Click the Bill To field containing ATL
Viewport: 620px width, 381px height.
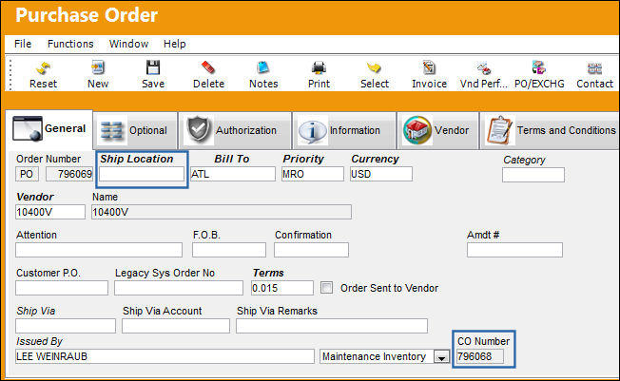(x=232, y=174)
